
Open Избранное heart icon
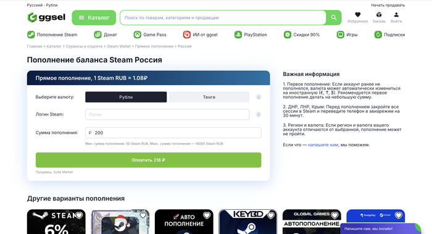click(x=357, y=15)
